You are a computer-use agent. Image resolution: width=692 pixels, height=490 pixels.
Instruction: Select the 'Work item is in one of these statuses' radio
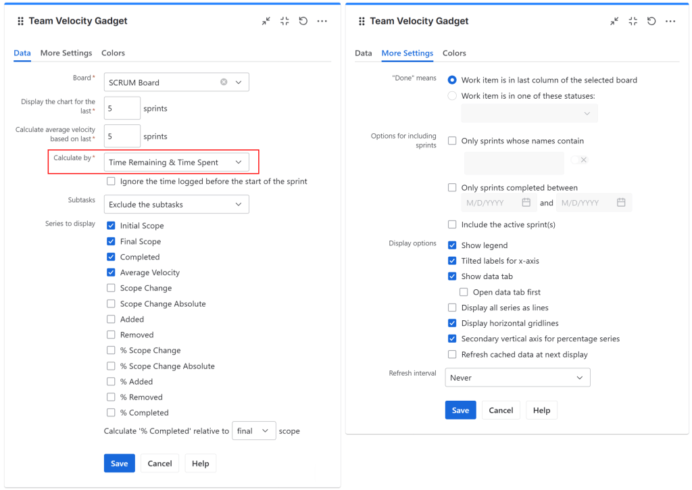click(452, 96)
